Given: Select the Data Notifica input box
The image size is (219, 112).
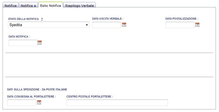Looking at the screenshot, I should [x=23, y=43].
